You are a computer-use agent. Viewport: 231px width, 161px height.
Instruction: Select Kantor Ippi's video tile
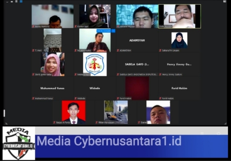[95, 16]
